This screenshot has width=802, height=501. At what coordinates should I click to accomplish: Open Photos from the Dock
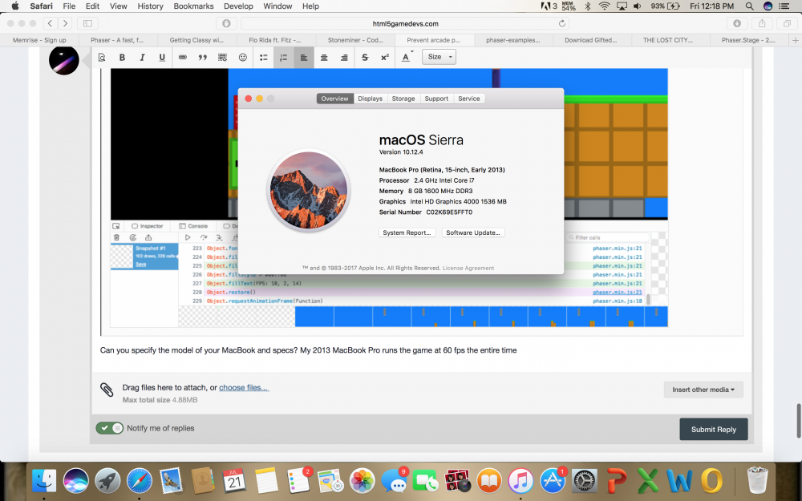tap(363, 481)
